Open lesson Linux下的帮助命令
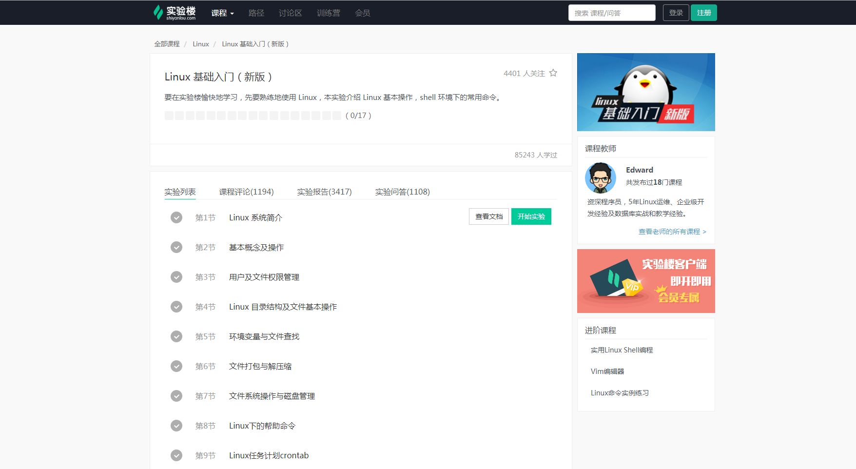 click(x=262, y=426)
